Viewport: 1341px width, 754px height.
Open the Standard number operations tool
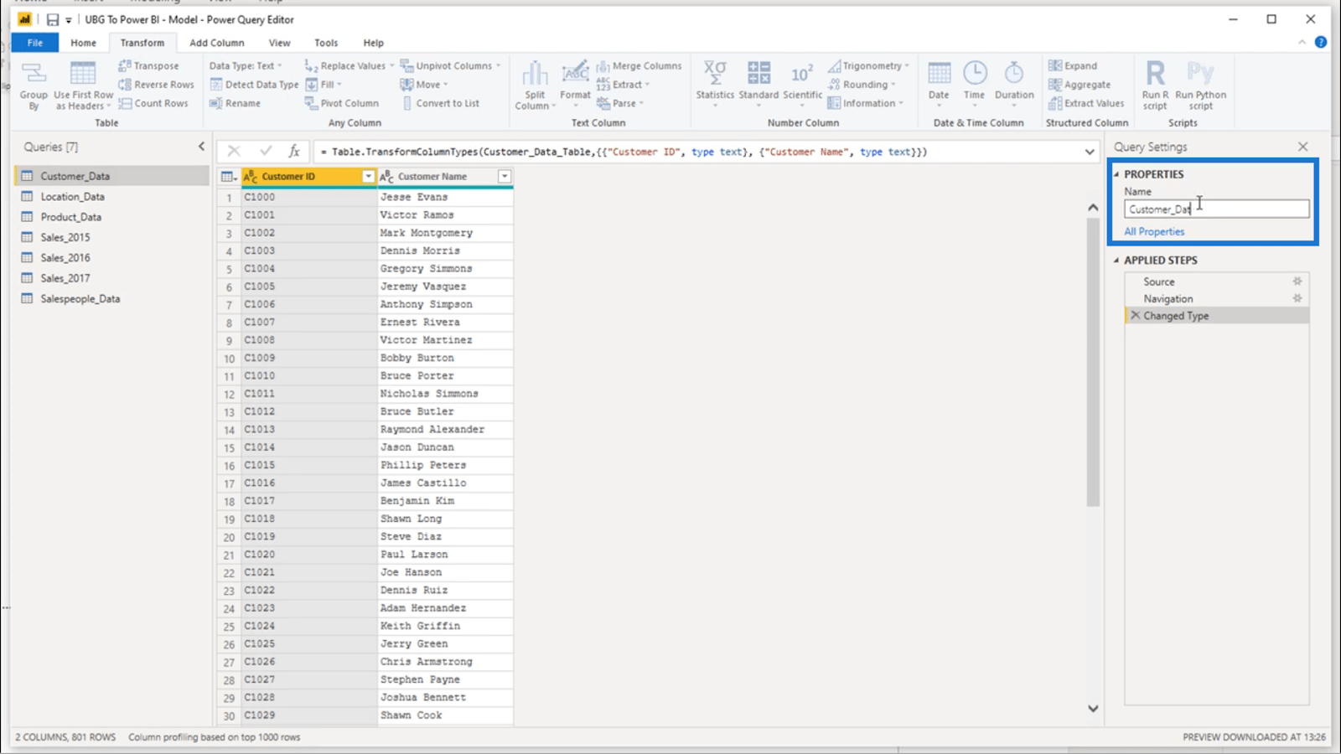pyautogui.click(x=759, y=82)
